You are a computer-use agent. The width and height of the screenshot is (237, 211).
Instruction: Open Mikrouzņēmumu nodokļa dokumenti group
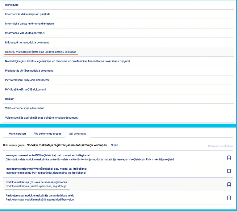click(x=118, y=42)
